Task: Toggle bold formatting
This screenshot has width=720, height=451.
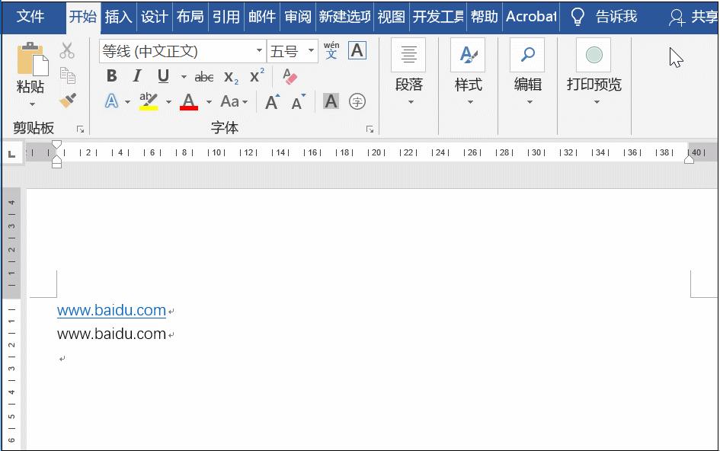Action: coord(111,76)
